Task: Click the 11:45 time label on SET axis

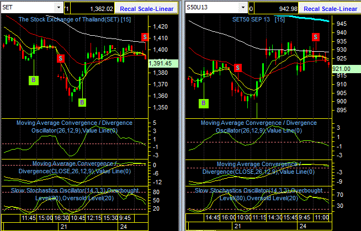Action: click(x=29, y=218)
